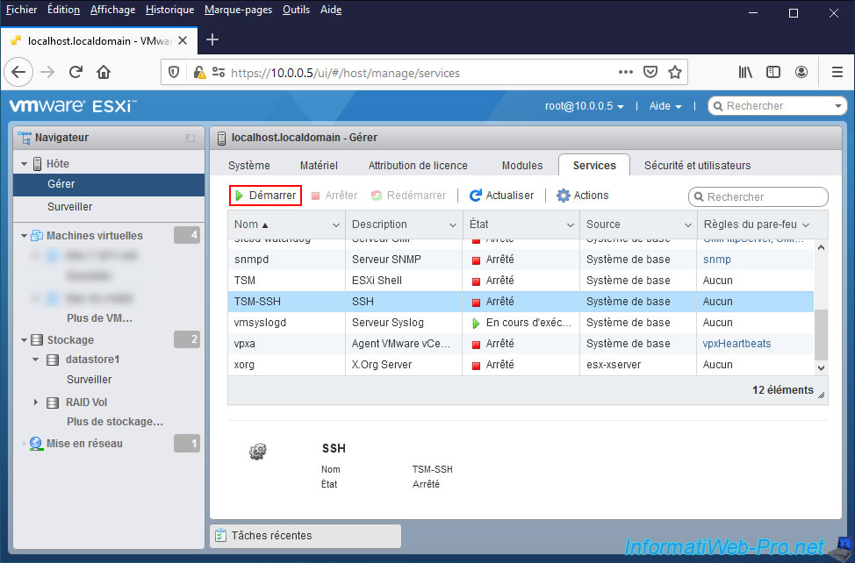The height and width of the screenshot is (563, 855).
Task: Open a new browser tab
Action: (212, 39)
